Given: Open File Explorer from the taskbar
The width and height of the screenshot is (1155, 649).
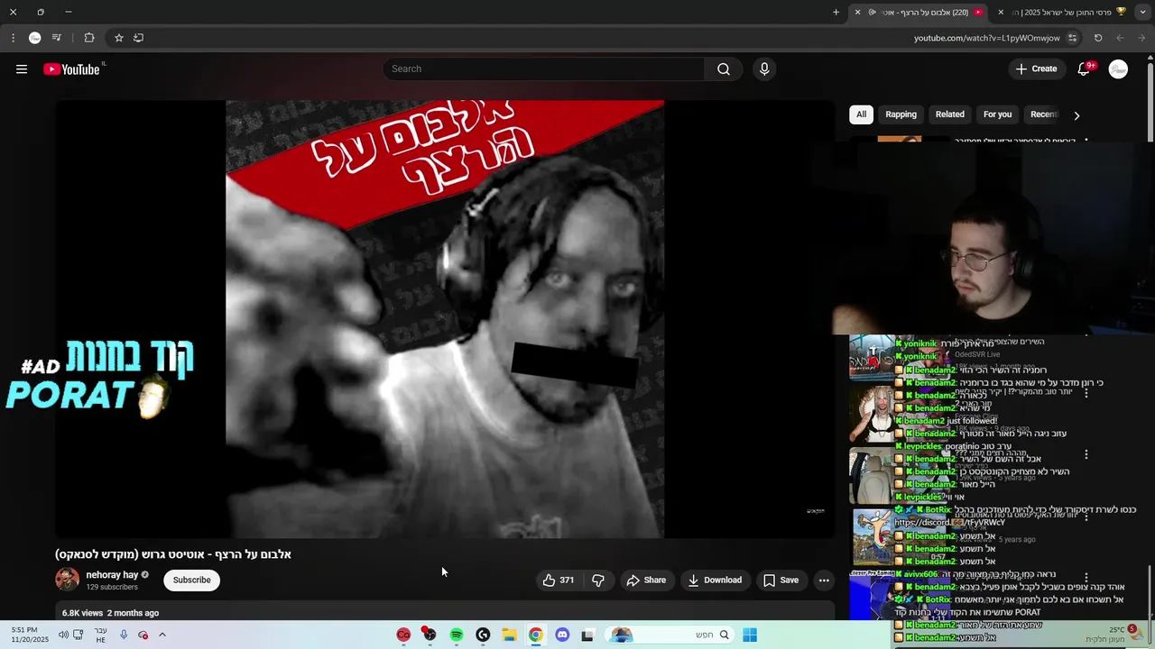Looking at the screenshot, I should tap(509, 635).
